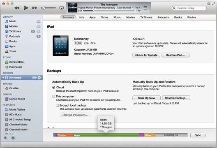217x148 pixels.
Task: Click the Change Password button
Action: point(75,115)
